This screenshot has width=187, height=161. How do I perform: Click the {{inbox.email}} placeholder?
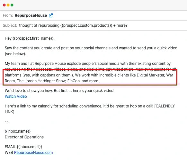[30, 147]
